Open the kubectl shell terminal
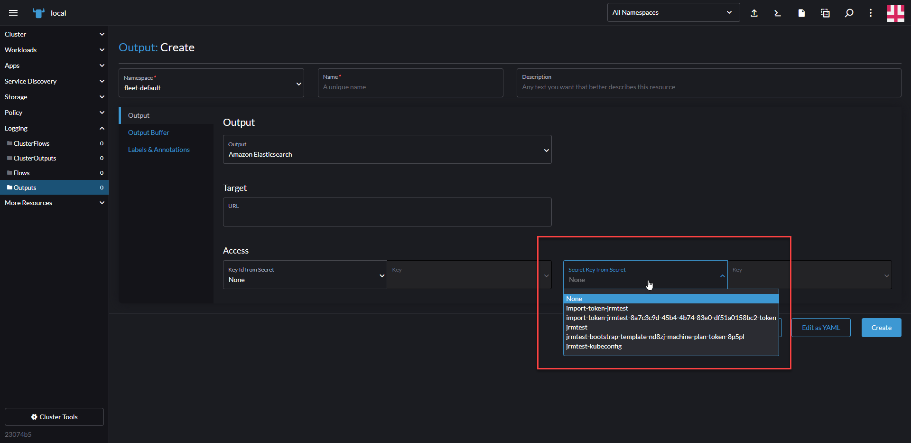This screenshot has height=443, width=911. pyautogui.click(x=777, y=13)
